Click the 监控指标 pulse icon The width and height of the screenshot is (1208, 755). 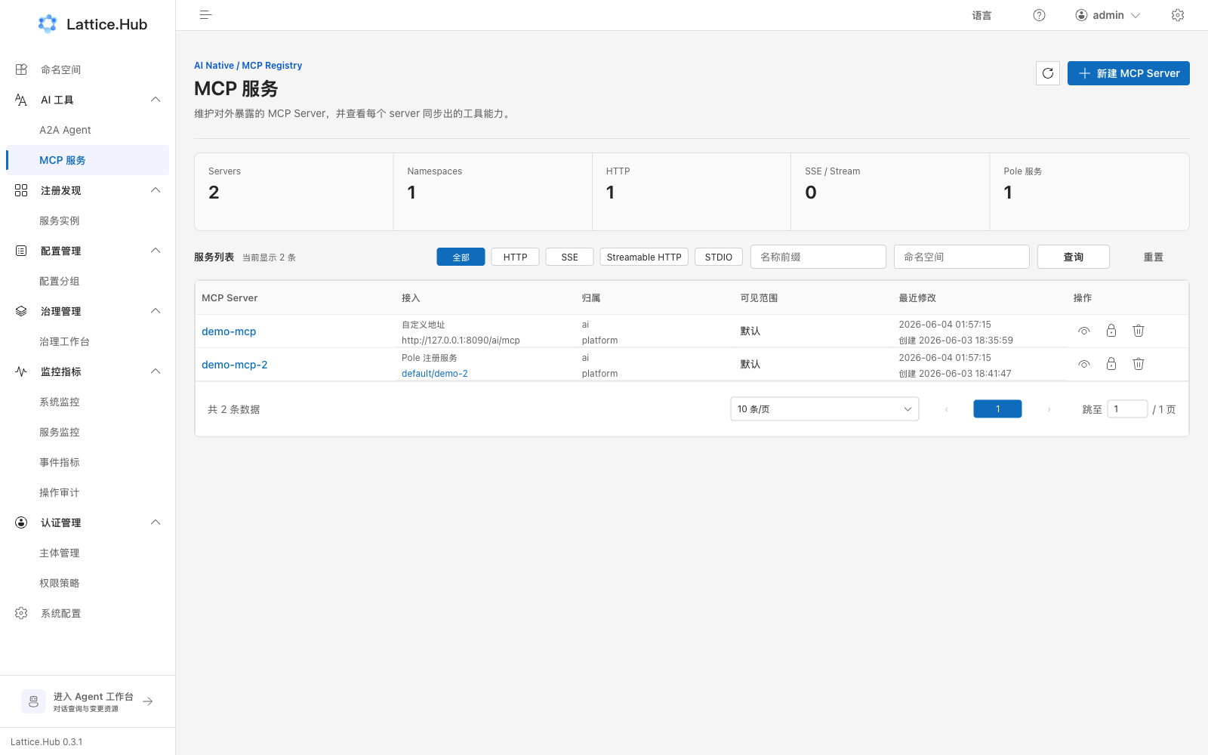(x=21, y=371)
